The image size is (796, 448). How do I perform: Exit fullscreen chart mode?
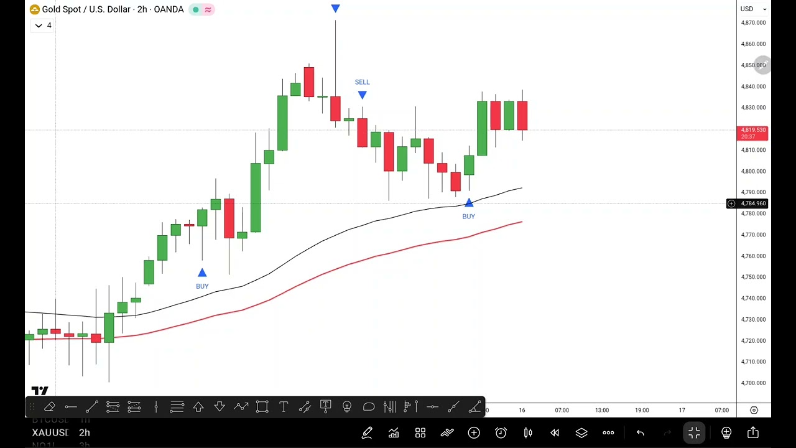click(x=694, y=432)
